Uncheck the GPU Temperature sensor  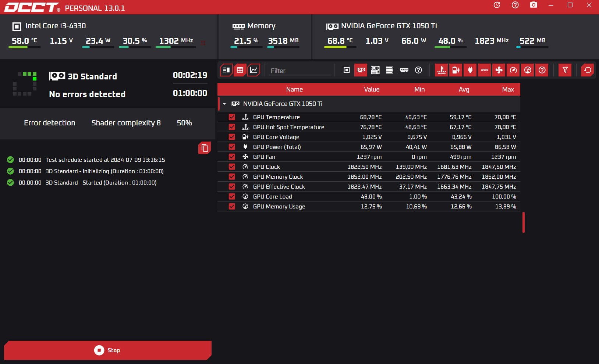pos(232,117)
